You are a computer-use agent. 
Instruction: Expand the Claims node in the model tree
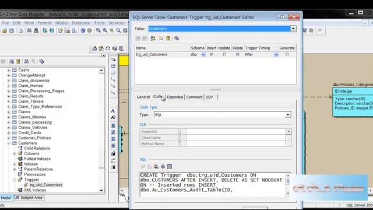[9, 111]
